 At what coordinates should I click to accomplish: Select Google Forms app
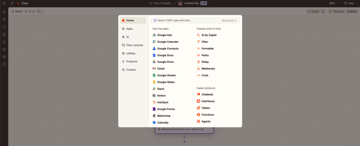(x=163, y=109)
